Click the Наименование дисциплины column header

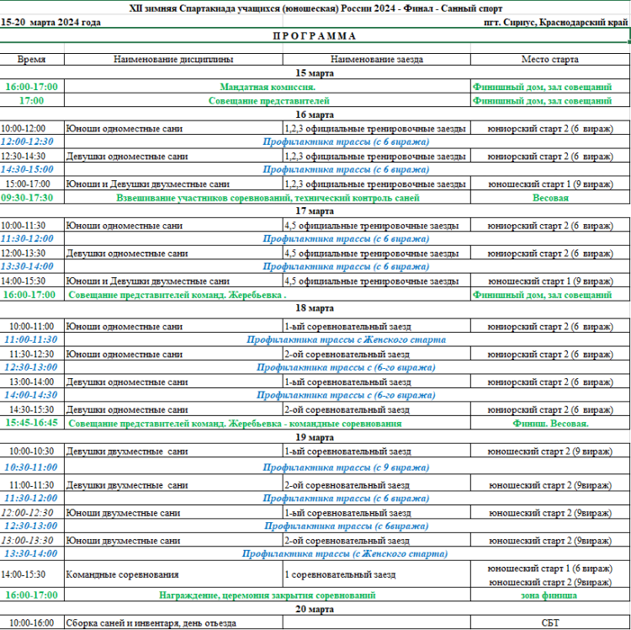pyautogui.click(x=173, y=60)
